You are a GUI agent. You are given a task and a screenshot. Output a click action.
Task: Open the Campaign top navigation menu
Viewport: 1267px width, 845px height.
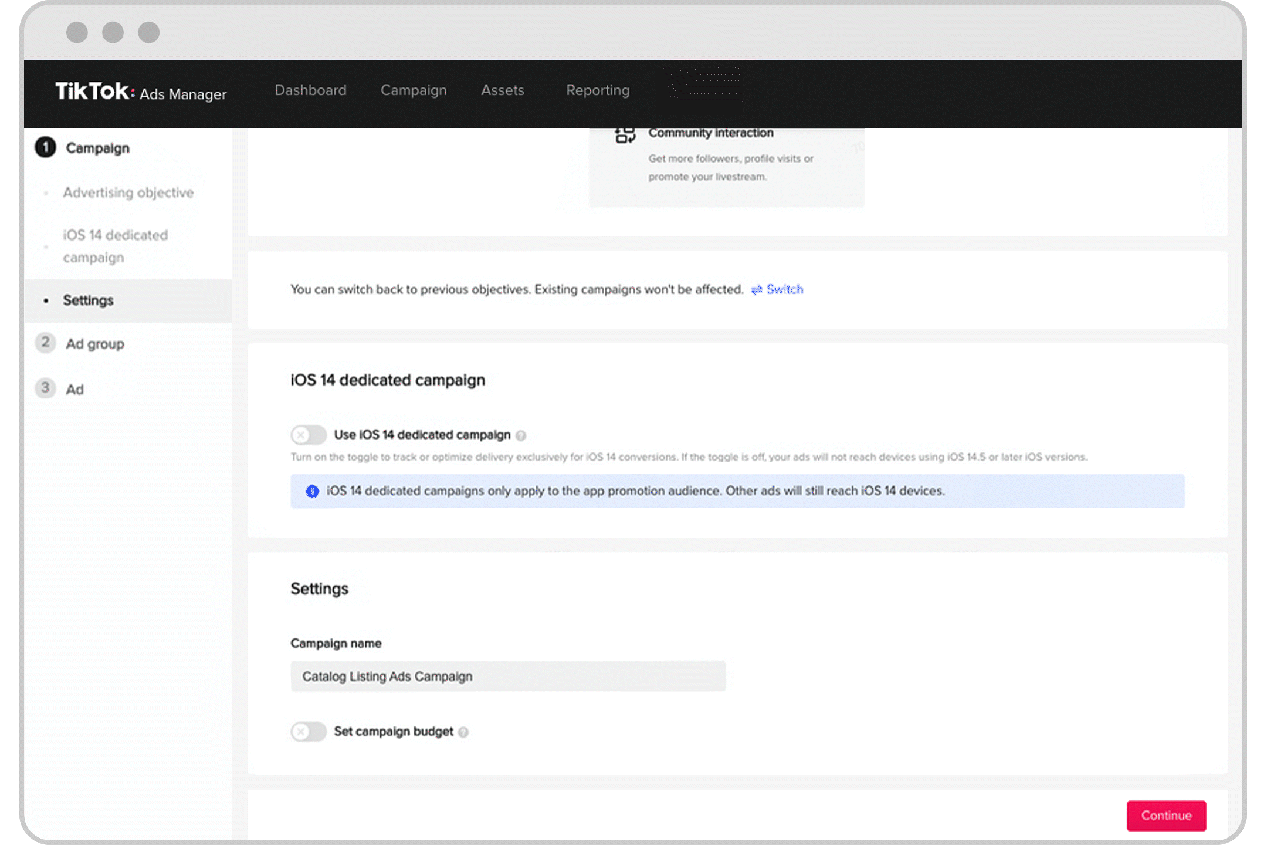[x=414, y=90]
